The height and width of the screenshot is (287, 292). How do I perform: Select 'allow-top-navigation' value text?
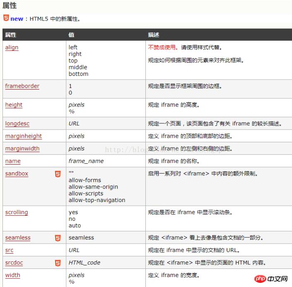pyautogui.click(x=97, y=200)
